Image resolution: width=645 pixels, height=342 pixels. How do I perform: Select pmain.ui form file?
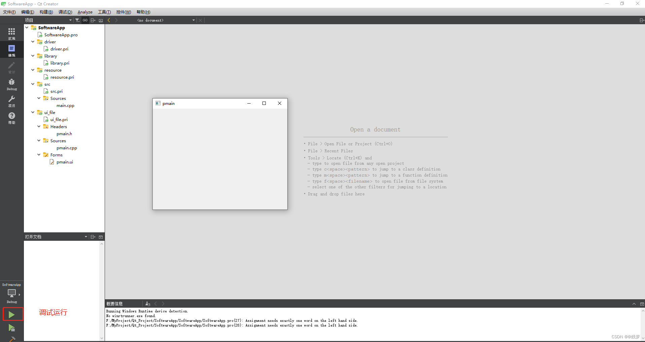65,162
